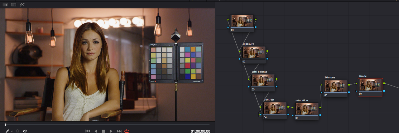
Task: Jump to first frame with skip-back button
Action: tap(88, 131)
